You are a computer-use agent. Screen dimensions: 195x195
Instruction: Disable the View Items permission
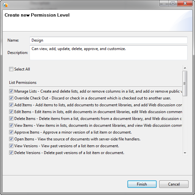point(11,125)
